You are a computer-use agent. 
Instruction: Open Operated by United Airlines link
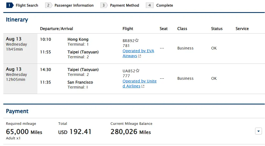coord(140,84)
